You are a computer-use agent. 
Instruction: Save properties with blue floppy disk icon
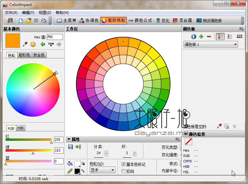pyautogui.click(x=71, y=147)
